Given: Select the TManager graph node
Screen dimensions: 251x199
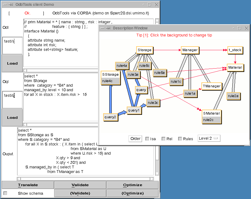Looking at the screenshot, I should [212, 86].
